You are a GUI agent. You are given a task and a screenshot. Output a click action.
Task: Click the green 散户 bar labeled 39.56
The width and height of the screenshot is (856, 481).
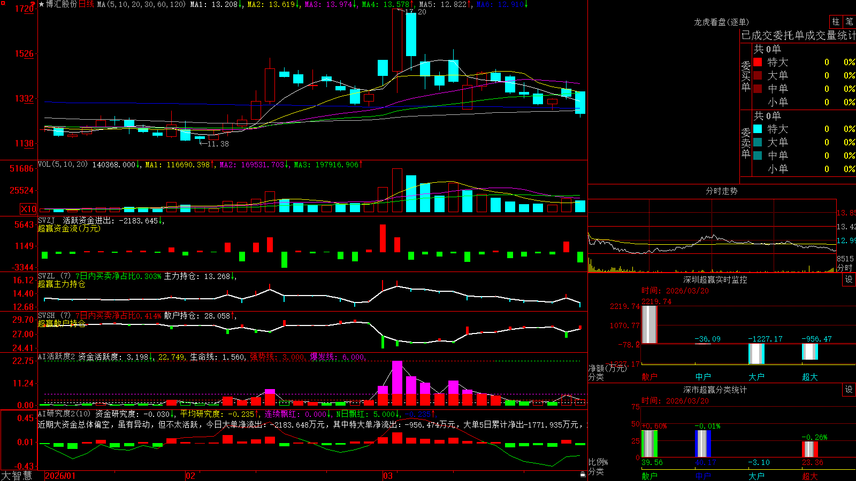[x=649, y=444]
